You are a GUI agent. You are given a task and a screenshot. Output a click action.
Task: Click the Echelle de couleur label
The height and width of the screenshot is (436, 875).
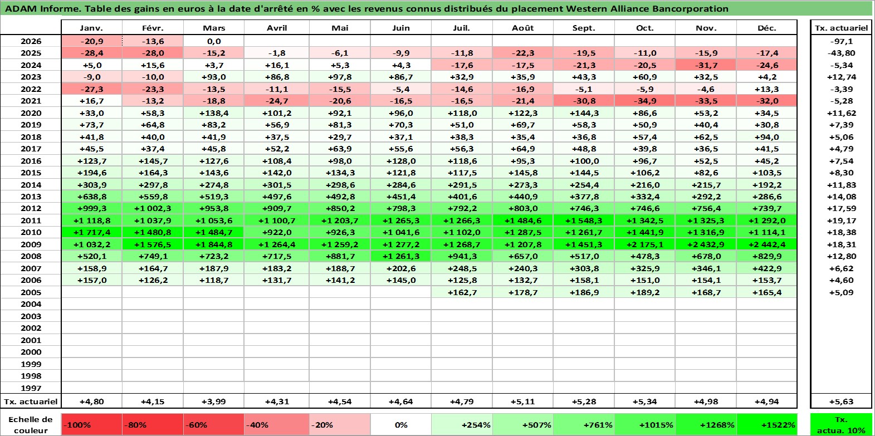click(x=31, y=424)
